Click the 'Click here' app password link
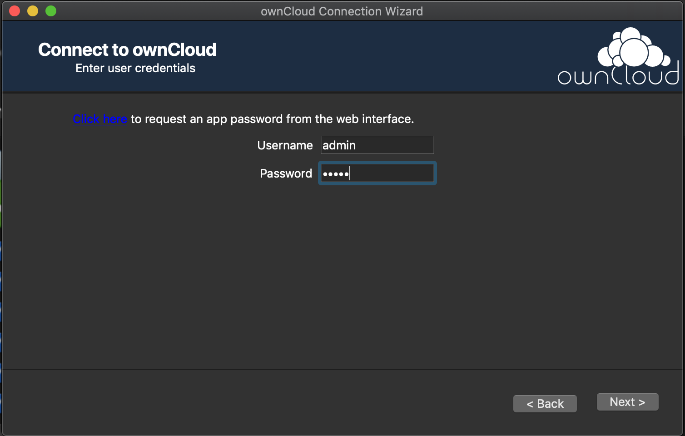The image size is (685, 436). [100, 119]
